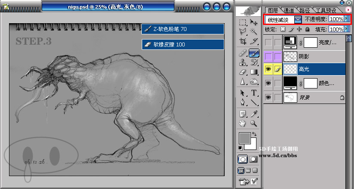Select the Move tool

click(x=254, y=22)
